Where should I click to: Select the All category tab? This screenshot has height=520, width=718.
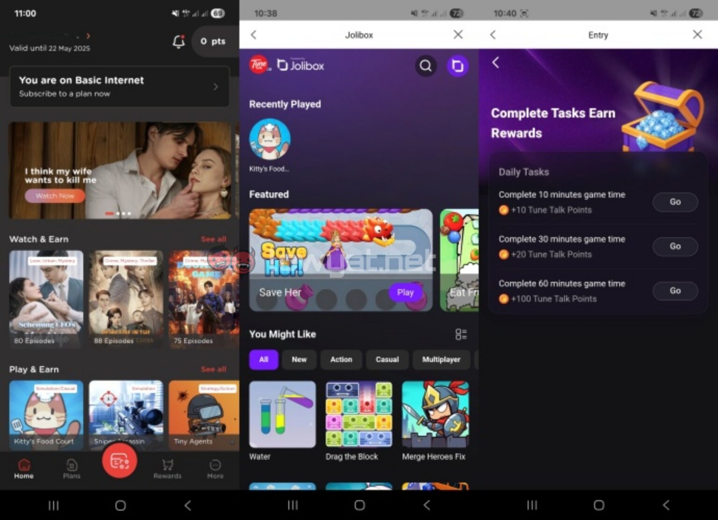coord(263,360)
